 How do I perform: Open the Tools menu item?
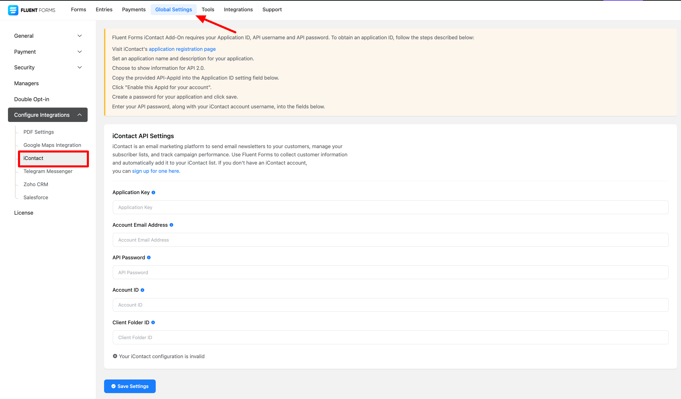click(208, 10)
